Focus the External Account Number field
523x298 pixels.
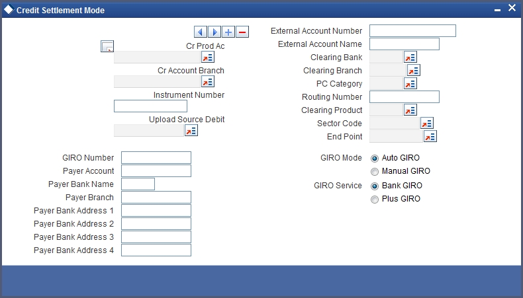tap(412, 30)
